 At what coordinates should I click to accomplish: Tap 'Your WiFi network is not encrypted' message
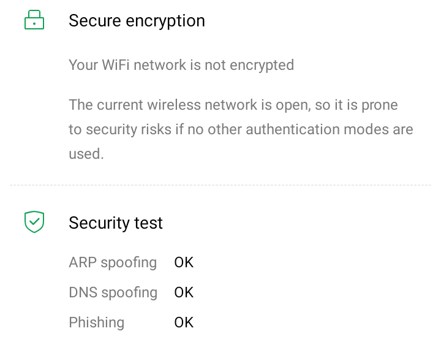point(181,65)
